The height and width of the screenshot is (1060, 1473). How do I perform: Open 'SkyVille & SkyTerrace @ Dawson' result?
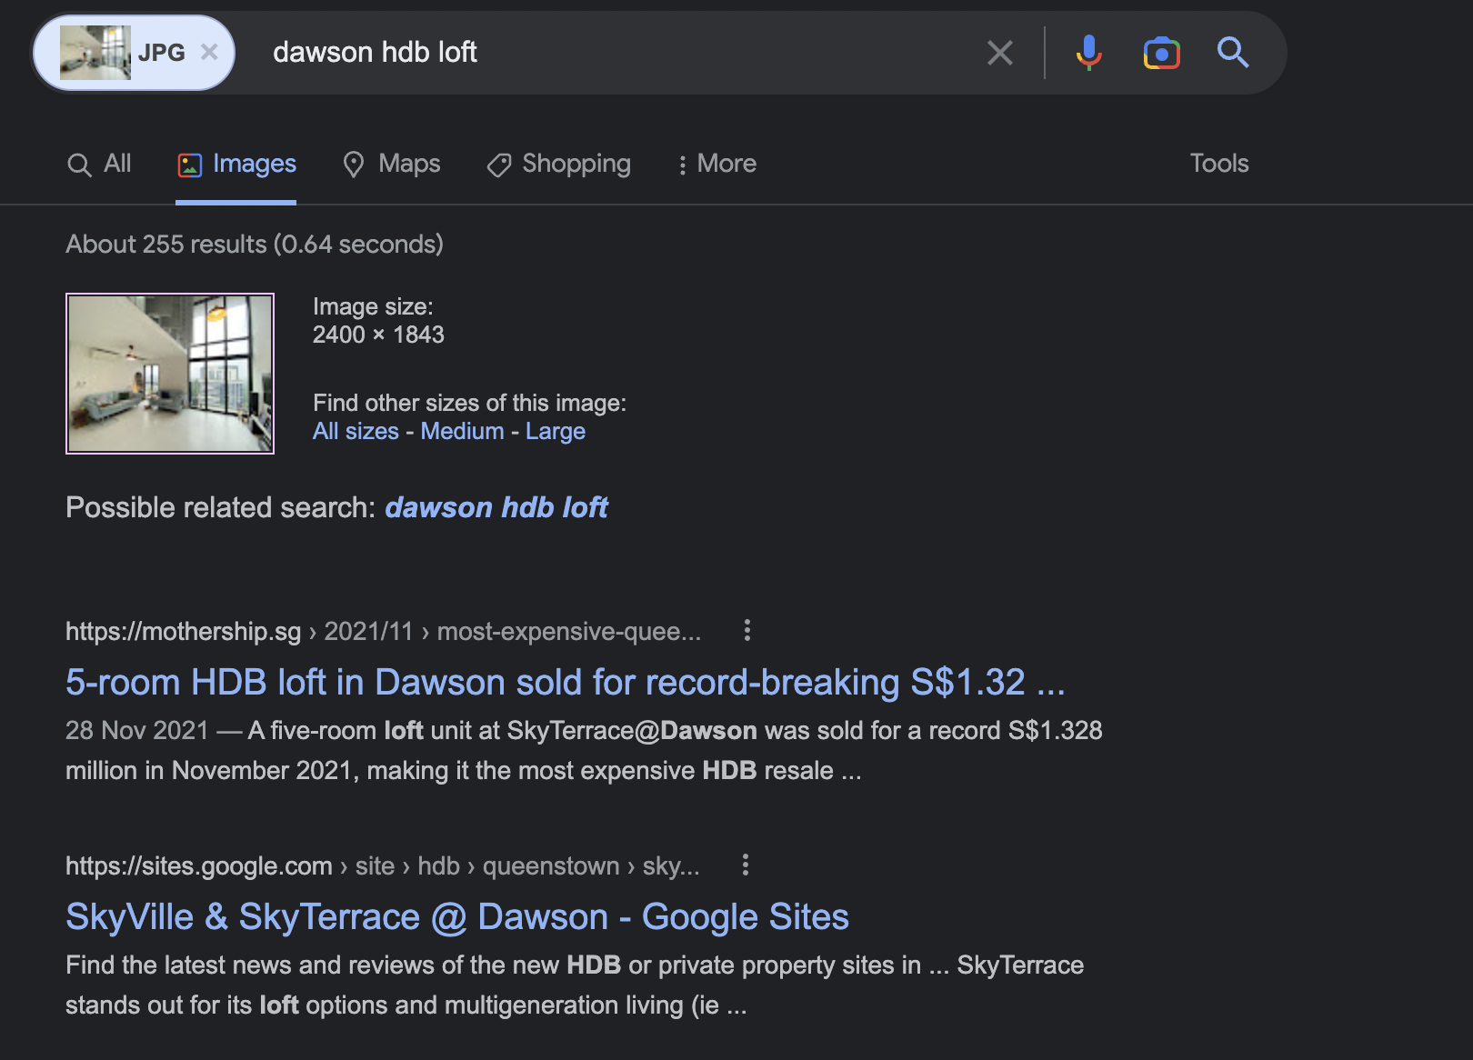[x=457, y=916]
